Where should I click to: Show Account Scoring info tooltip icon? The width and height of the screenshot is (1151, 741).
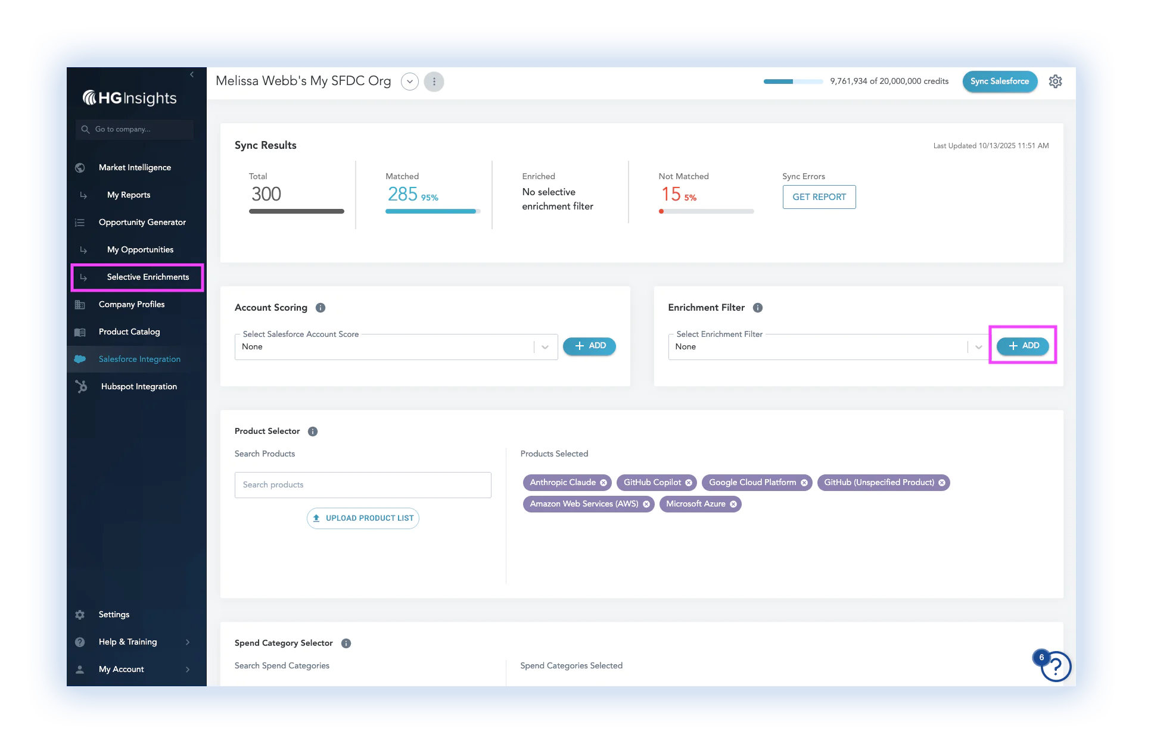tap(321, 308)
